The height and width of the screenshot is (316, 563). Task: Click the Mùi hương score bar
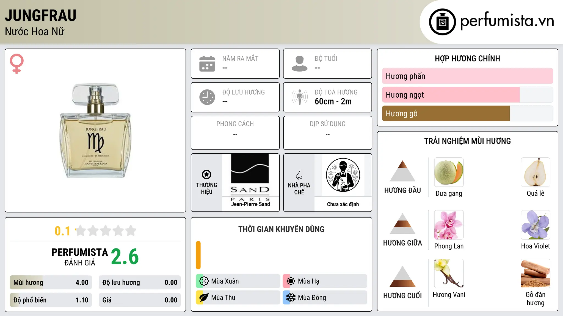coord(51,283)
